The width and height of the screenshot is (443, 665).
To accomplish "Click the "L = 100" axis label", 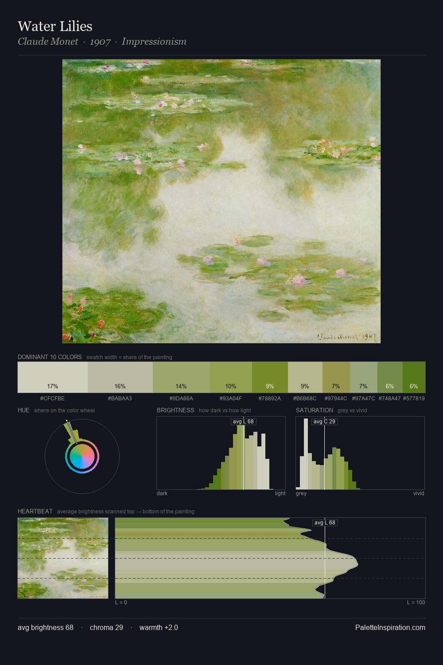I will pyautogui.click(x=416, y=602).
